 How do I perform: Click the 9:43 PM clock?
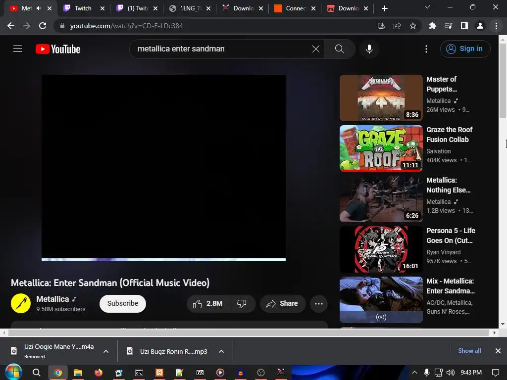click(x=471, y=373)
